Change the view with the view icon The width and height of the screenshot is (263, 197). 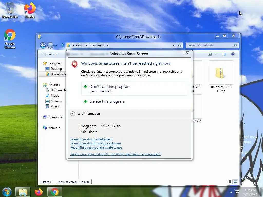[210, 54]
